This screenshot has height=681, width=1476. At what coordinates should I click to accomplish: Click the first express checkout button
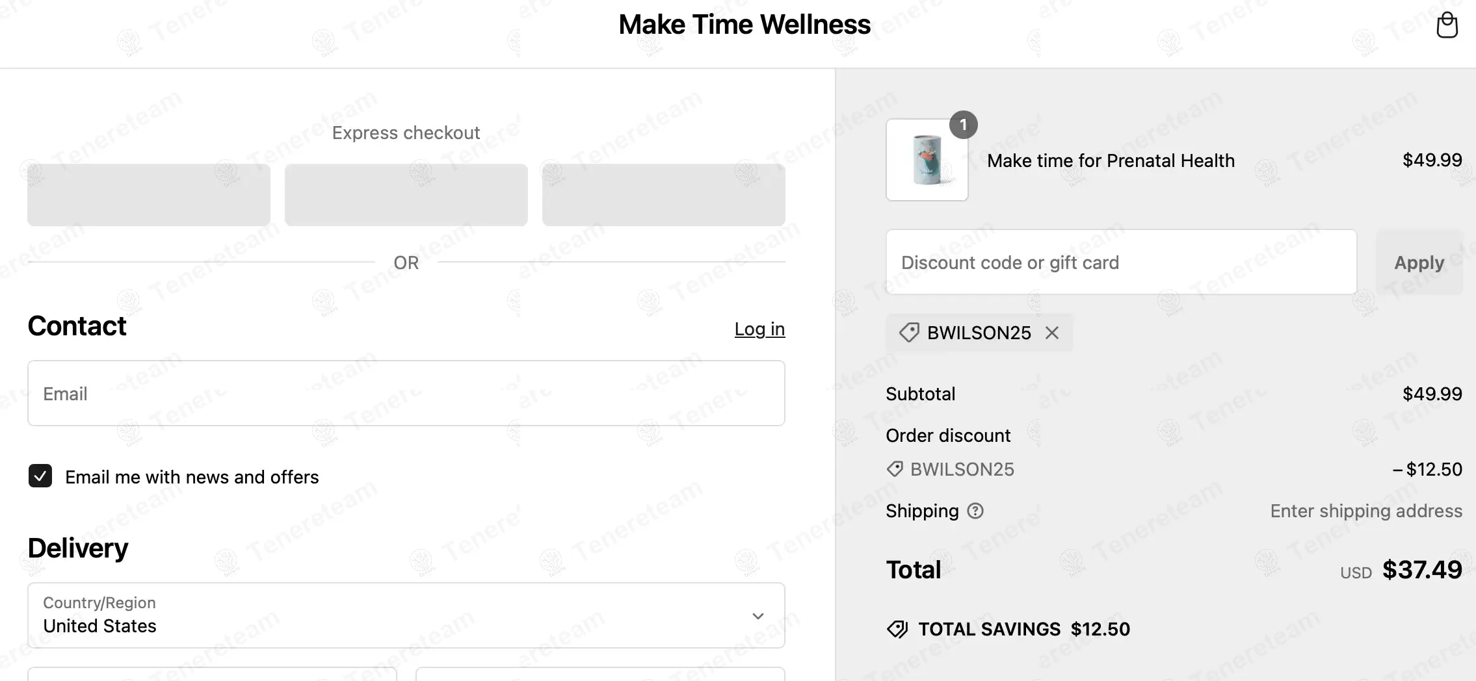point(149,195)
